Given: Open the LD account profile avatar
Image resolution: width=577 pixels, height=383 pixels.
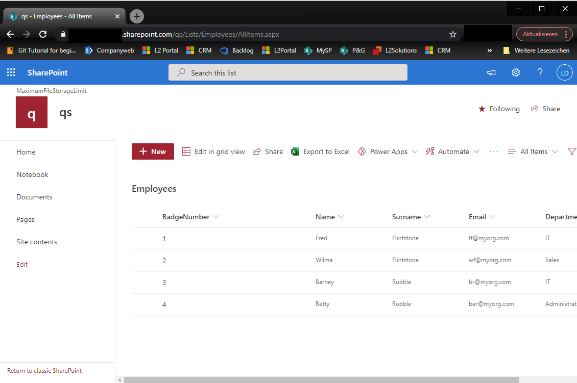Looking at the screenshot, I should 564,73.
